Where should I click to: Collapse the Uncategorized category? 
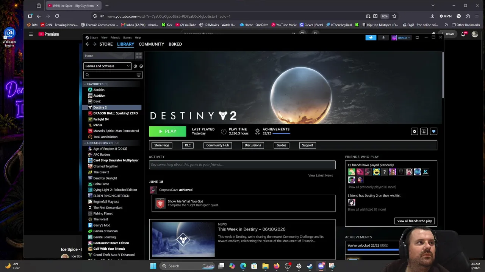[x=85, y=143]
